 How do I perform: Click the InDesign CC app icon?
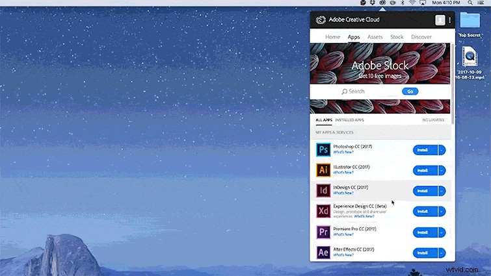[323, 190]
